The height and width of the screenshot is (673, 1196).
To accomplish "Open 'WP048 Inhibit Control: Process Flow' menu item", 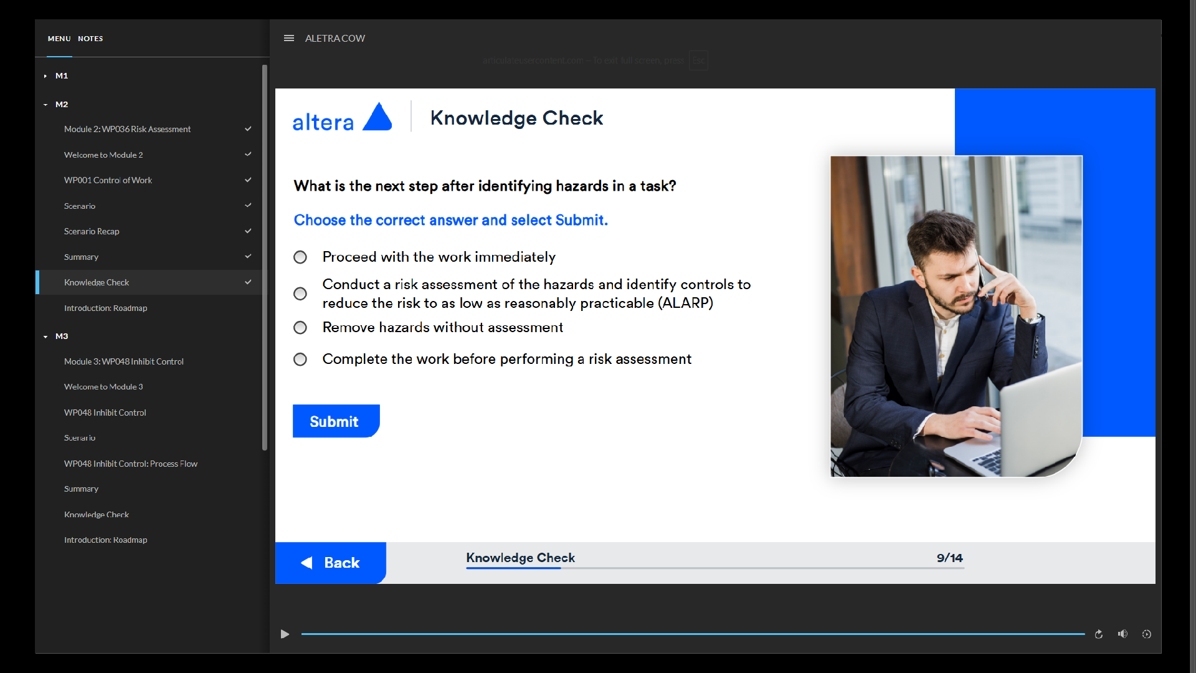I will pyautogui.click(x=131, y=464).
